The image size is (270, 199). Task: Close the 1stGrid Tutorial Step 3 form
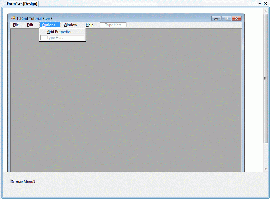237,19
